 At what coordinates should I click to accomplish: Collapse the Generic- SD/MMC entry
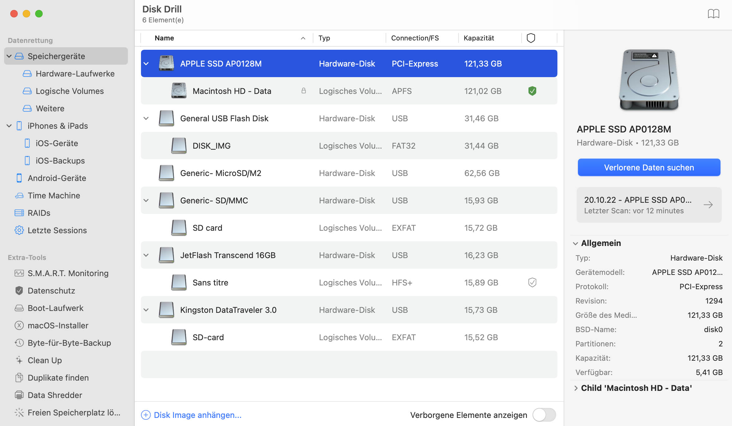(x=146, y=200)
